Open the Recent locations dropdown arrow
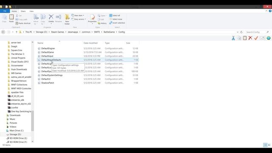 tap(13, 32)
